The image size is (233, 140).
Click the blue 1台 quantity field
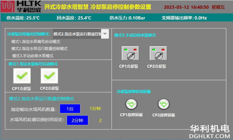70,109
